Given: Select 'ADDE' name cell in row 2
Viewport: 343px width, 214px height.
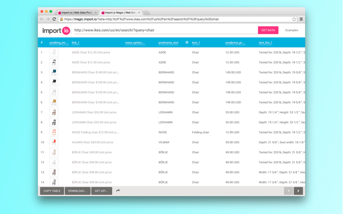Looking at the screenshot, I should tap(162, 62).
